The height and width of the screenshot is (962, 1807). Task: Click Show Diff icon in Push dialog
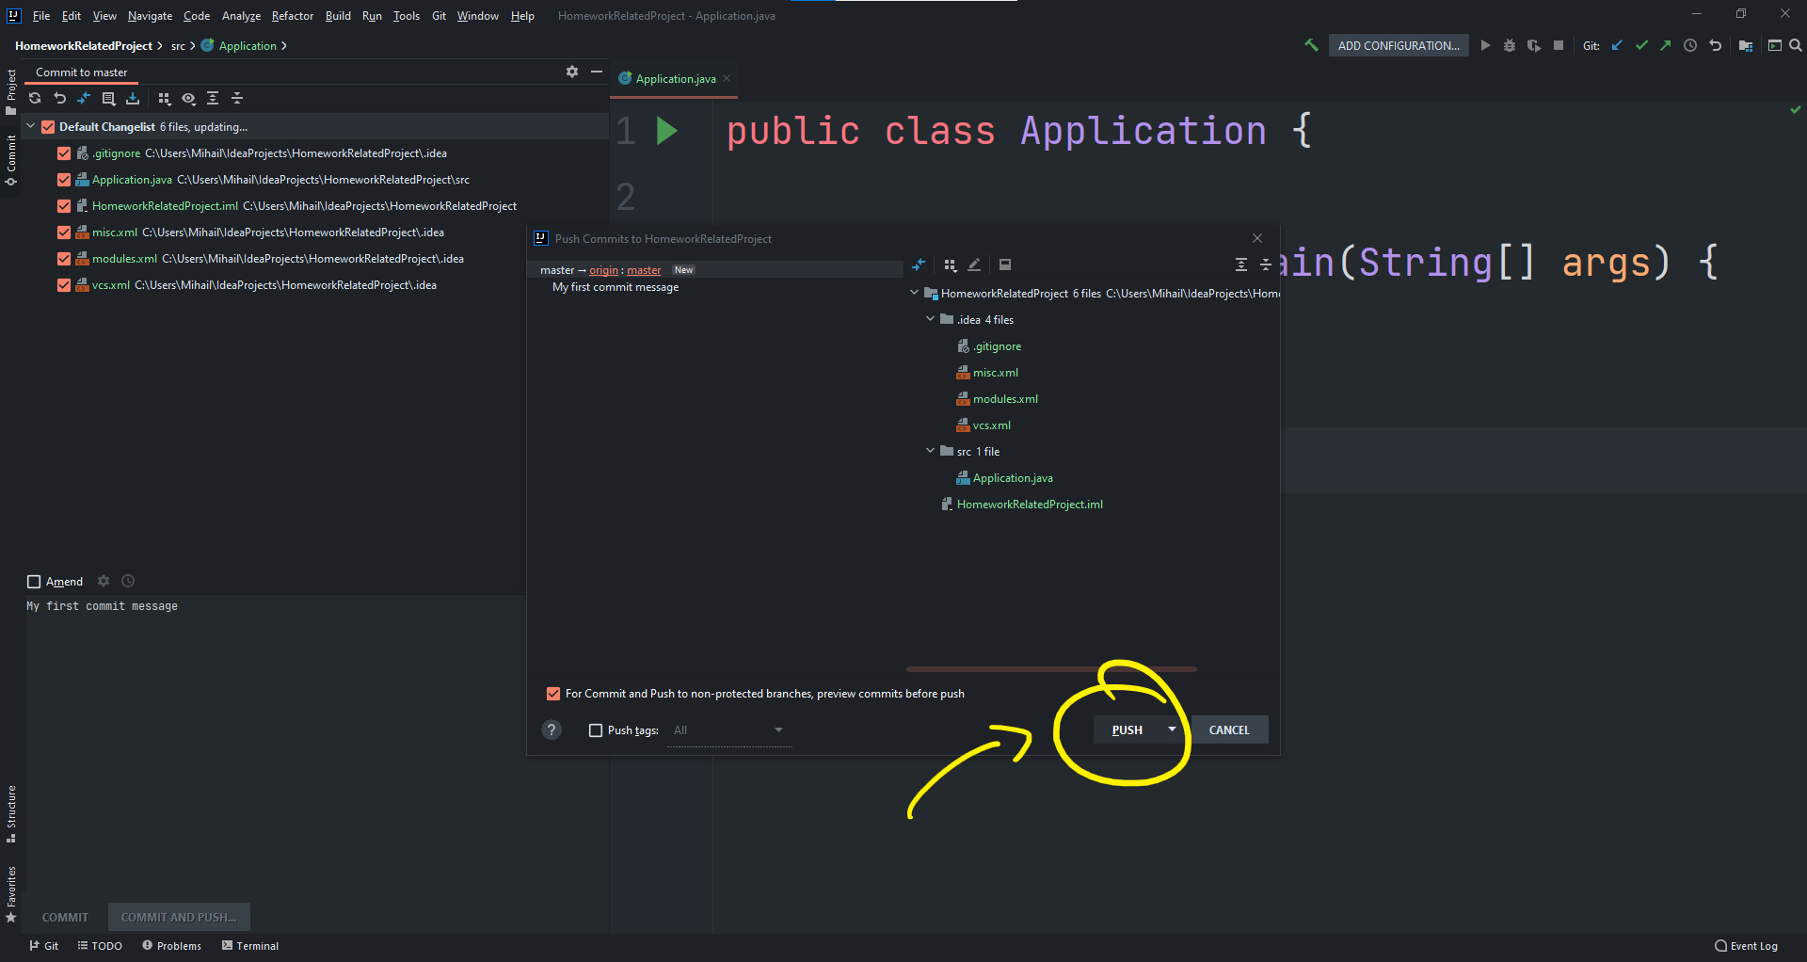click(919, 265)
